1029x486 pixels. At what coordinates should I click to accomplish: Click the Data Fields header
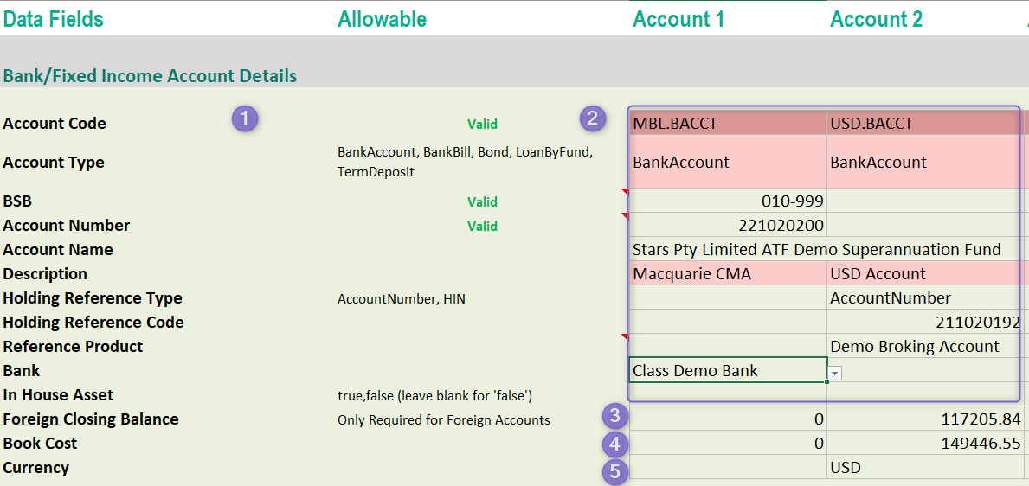(x=53, y=19)
